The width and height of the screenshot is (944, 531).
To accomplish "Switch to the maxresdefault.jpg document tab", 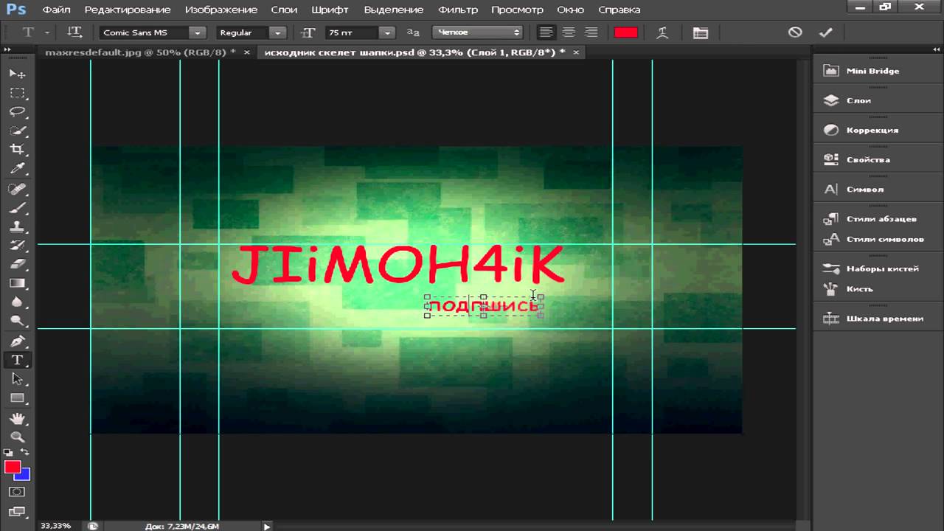I will (140, 52).
